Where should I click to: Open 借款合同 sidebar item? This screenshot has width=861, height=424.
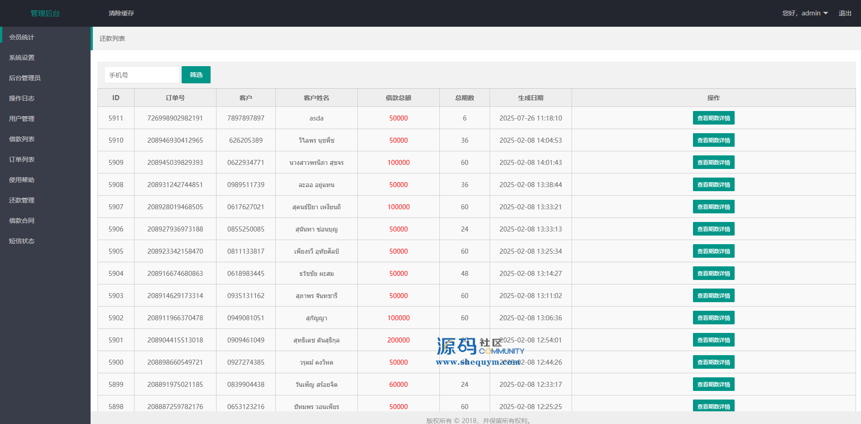coord(22,221)
